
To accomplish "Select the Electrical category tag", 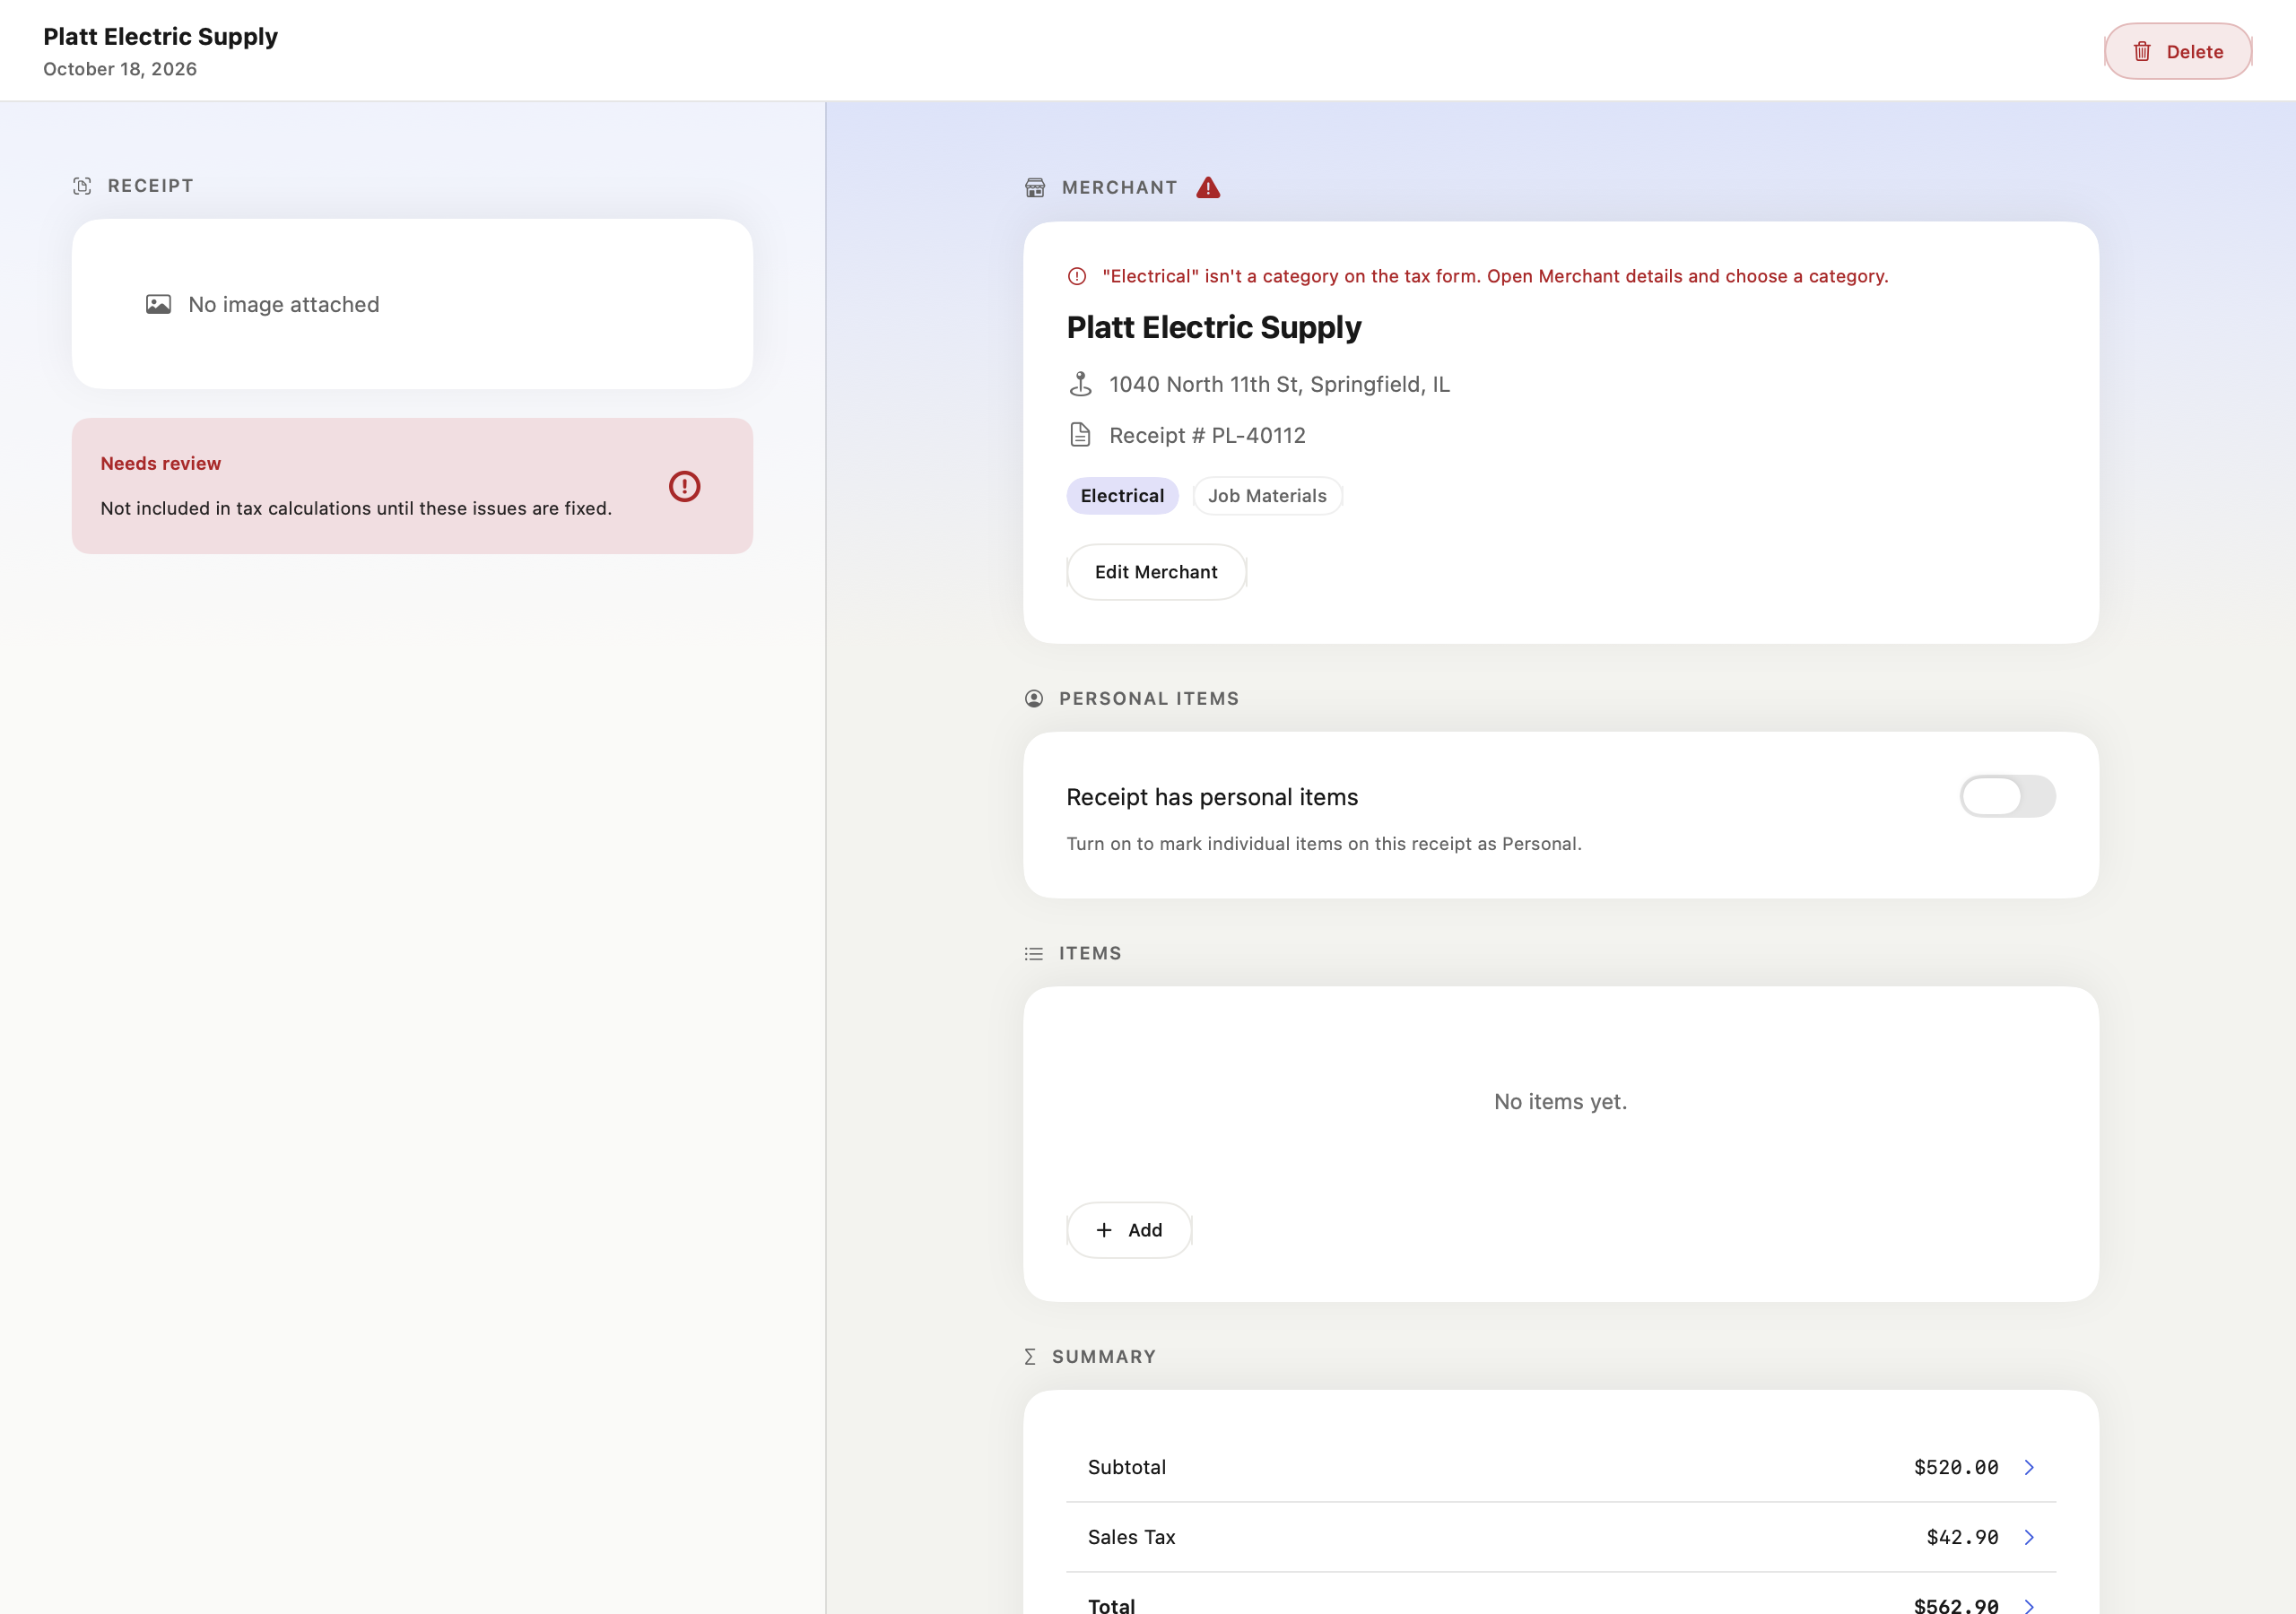I will tap(1122, 496).
